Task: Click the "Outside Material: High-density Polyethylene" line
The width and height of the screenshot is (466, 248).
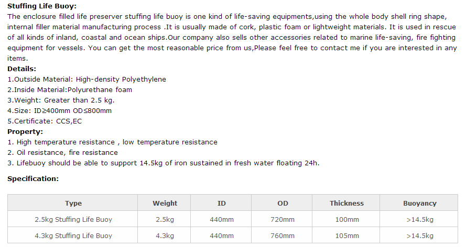Action: point(87,80)
